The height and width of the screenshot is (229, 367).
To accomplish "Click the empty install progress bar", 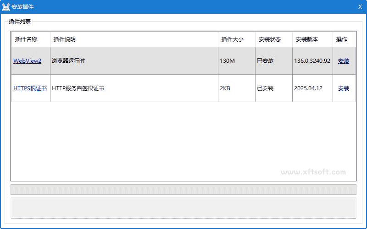I will click(183, 189).
